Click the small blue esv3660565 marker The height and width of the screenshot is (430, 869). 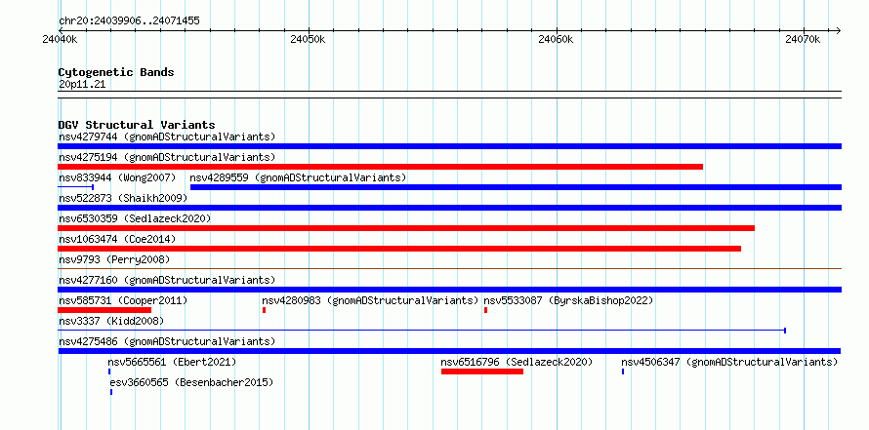[111, 392]
